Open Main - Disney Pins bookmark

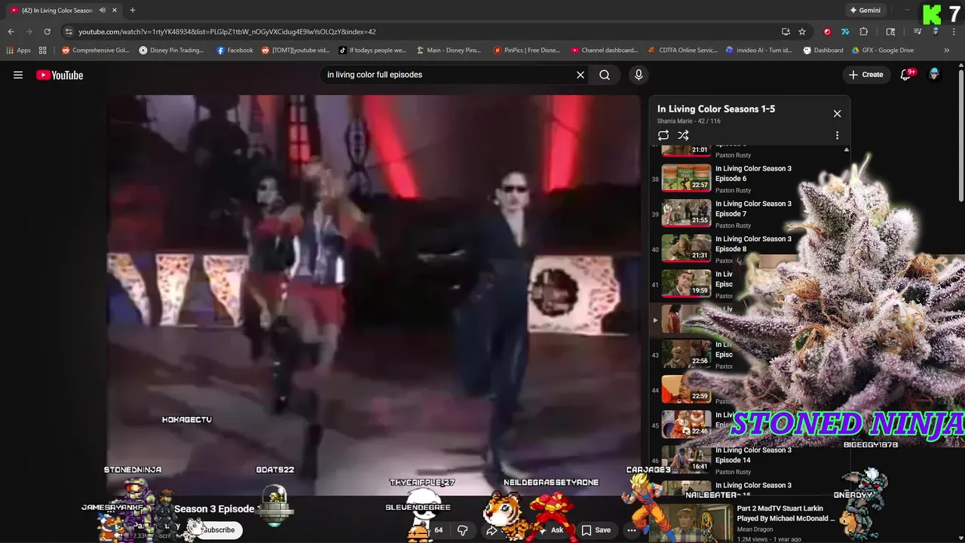[449, 51]
